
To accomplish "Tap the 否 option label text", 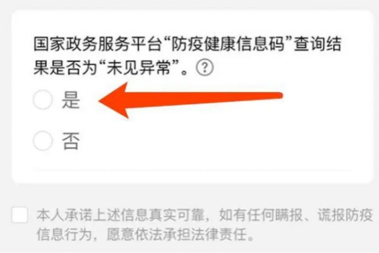I will (71, 141).
